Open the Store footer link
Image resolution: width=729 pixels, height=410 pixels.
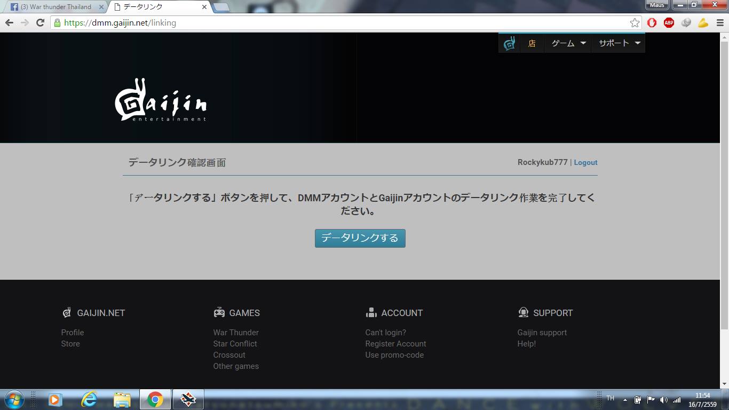[70, 344]
